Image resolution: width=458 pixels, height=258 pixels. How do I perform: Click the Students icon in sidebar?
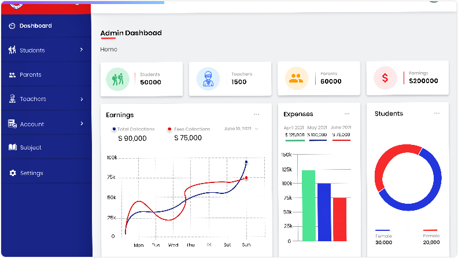pyautogui.click(x=12, y=50)
